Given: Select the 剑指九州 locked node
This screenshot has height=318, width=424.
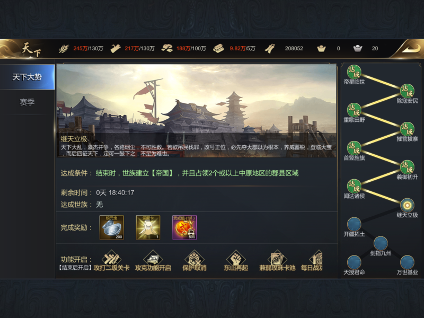Looking at the screenshot, I should pos(381,243).
